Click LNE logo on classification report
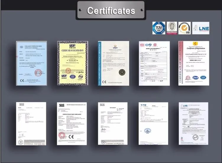Viewport: 222px width, 163px height. [x=184, y=106]
